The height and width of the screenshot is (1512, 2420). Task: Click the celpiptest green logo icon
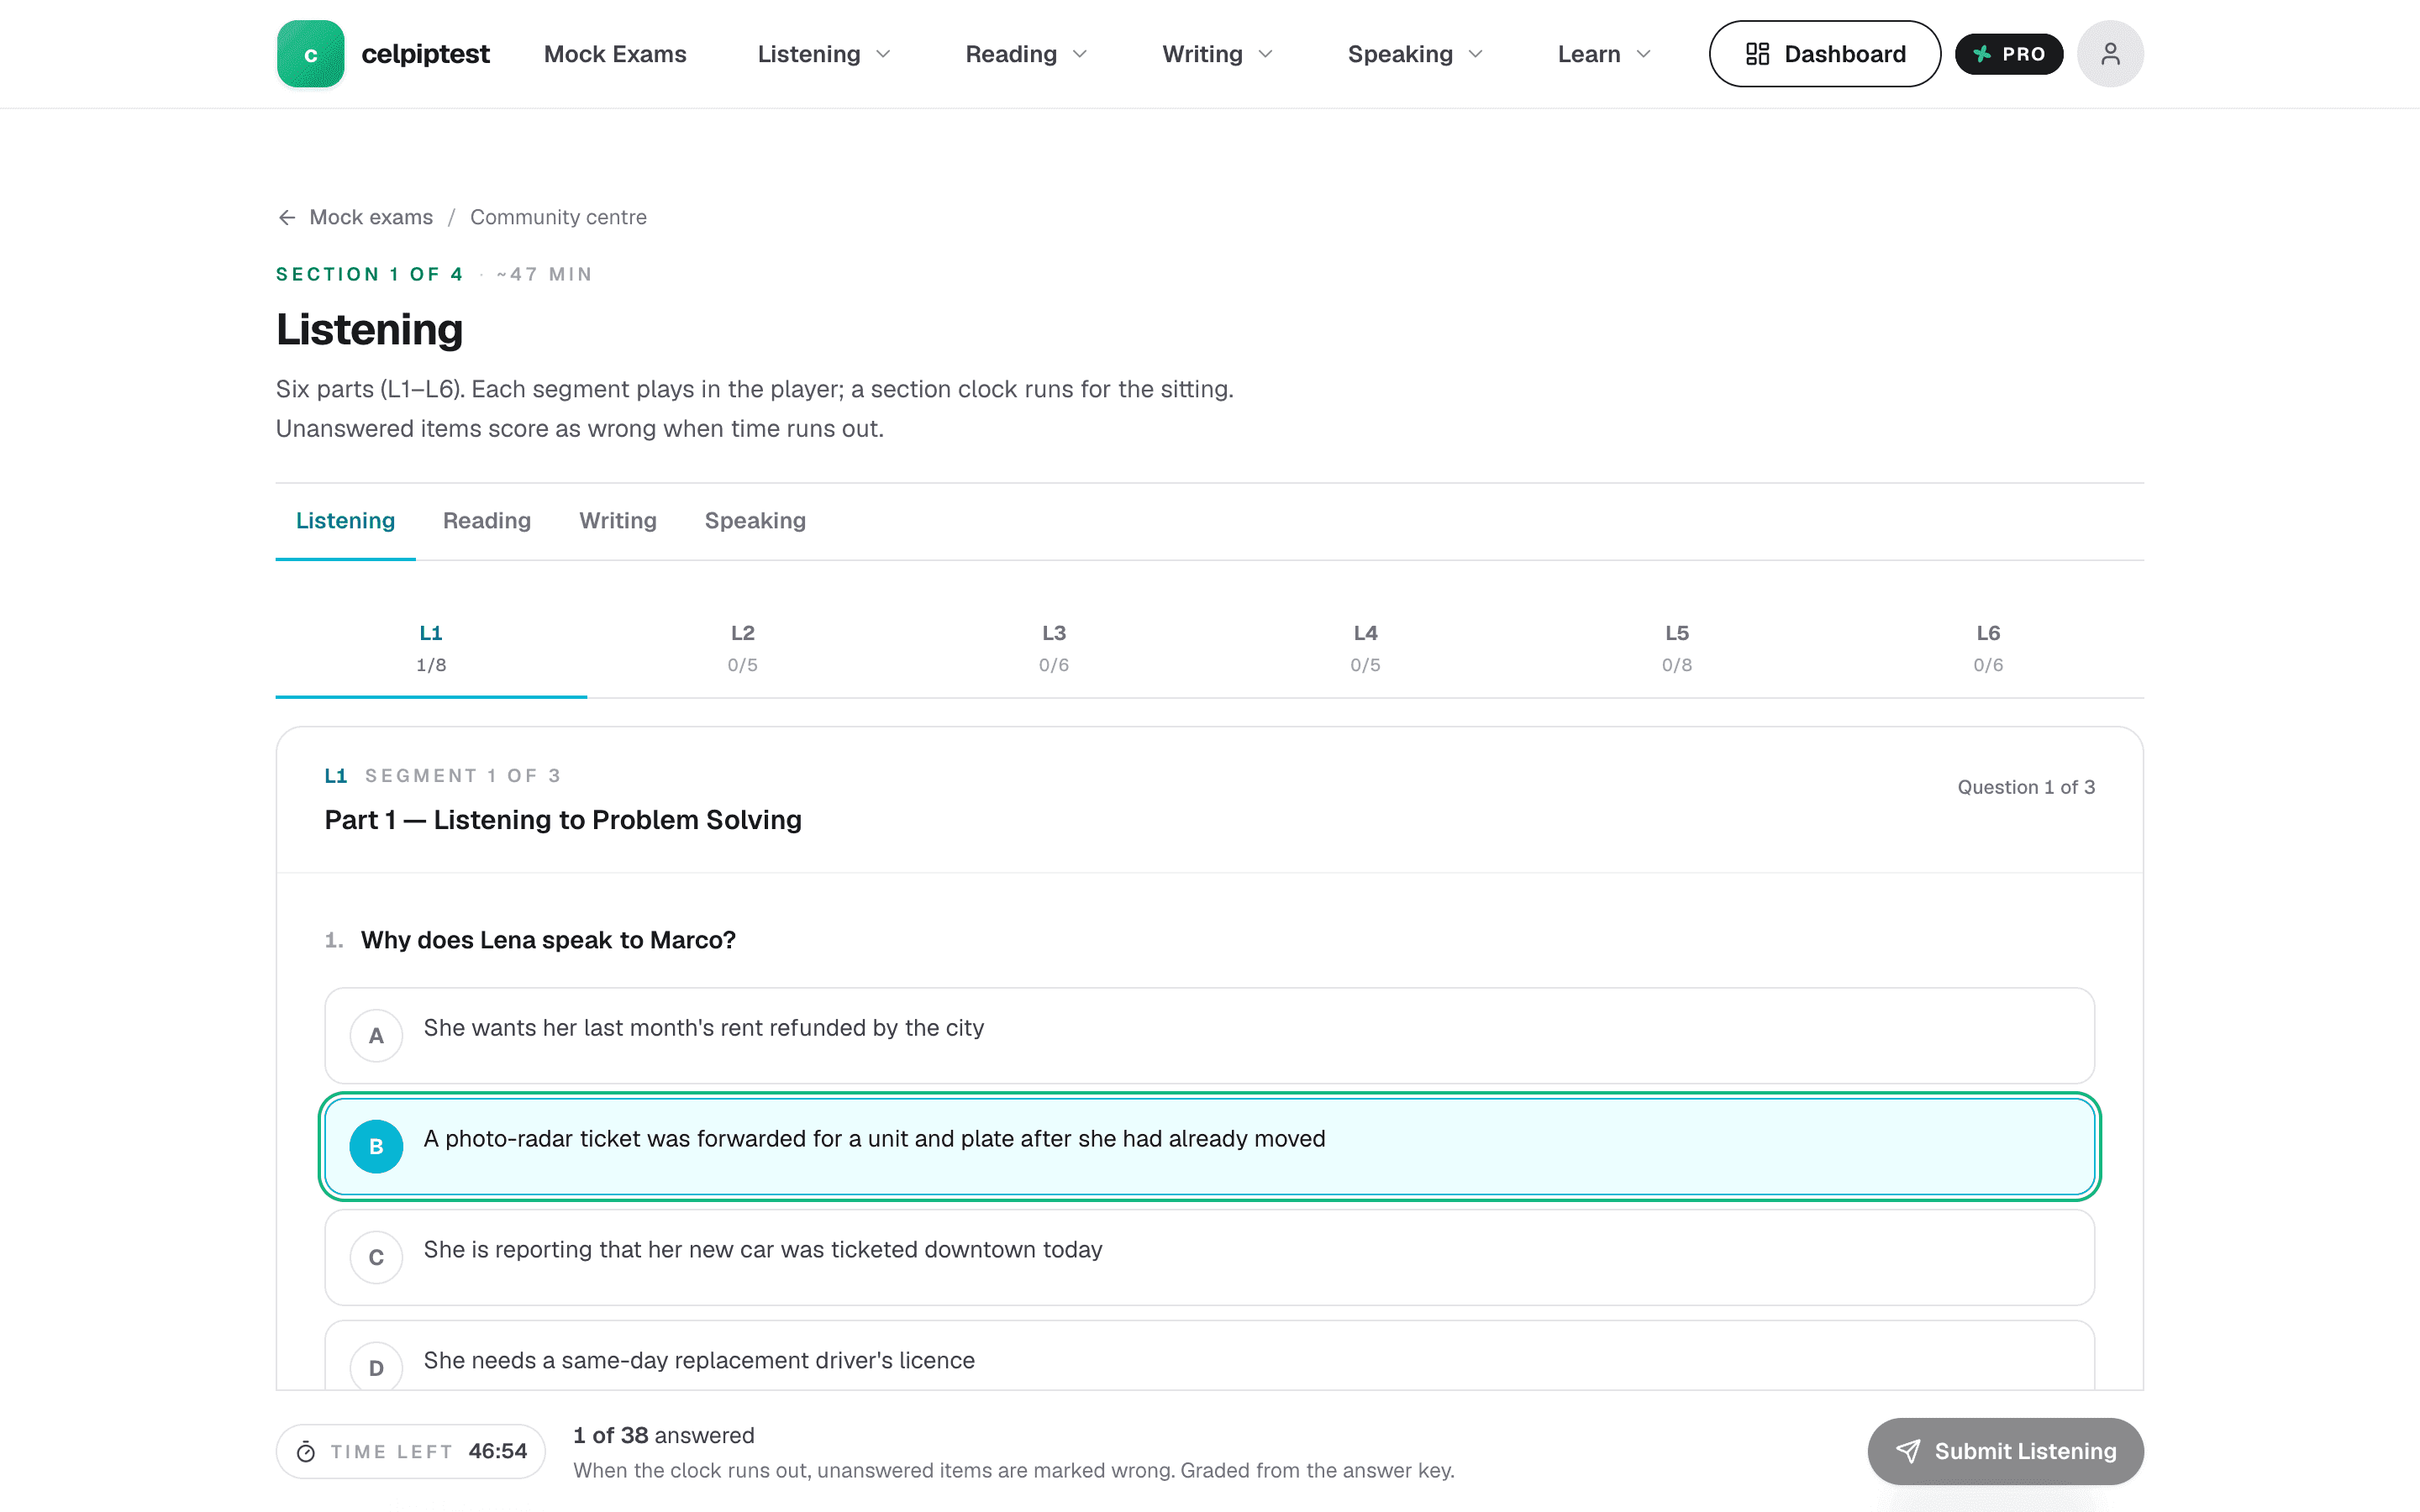coord(310,54)
